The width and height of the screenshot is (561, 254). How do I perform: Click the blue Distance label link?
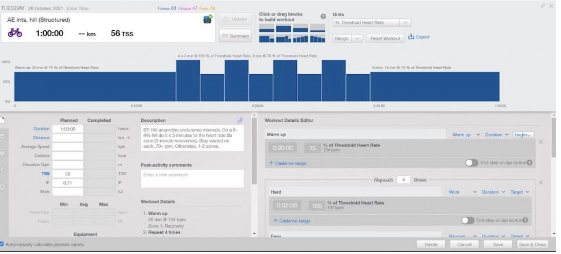41,138
